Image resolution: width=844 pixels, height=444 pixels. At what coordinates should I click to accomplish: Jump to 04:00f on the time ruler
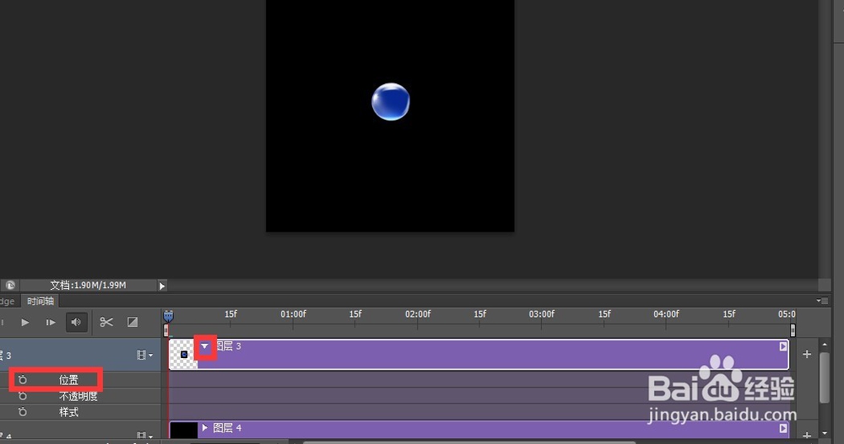pyautogui.click(x=667, y=314)
